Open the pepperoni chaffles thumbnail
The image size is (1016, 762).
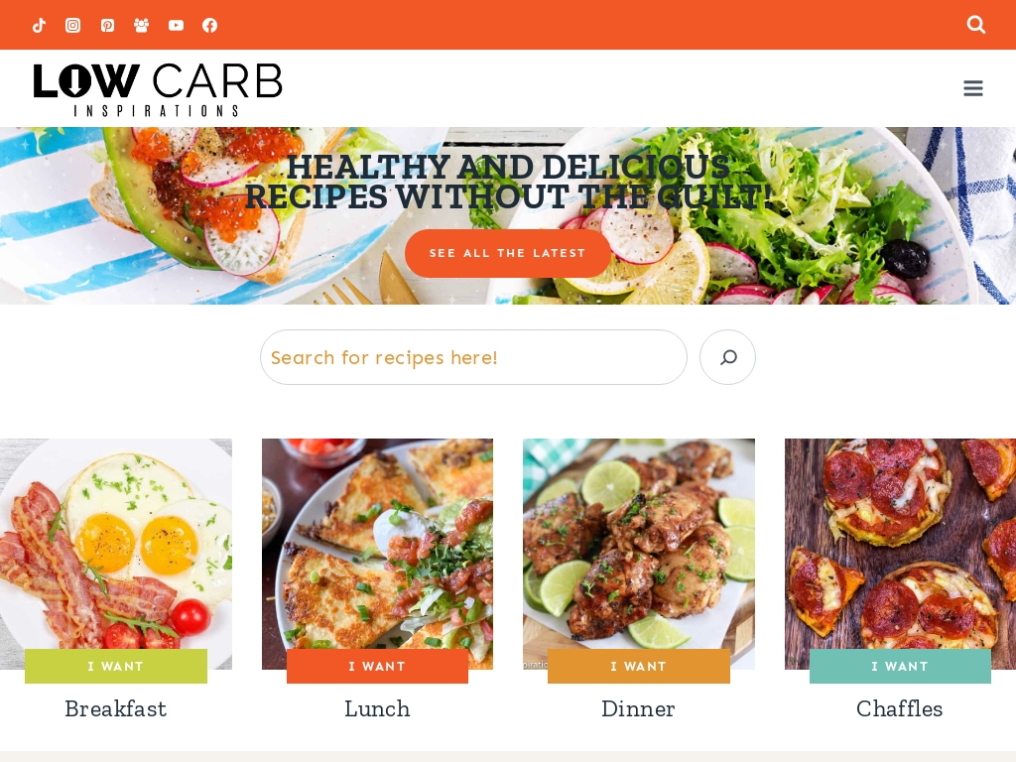[x=900, y=545]
